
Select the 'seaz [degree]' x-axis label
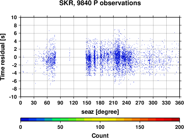(x=100, y=112)
